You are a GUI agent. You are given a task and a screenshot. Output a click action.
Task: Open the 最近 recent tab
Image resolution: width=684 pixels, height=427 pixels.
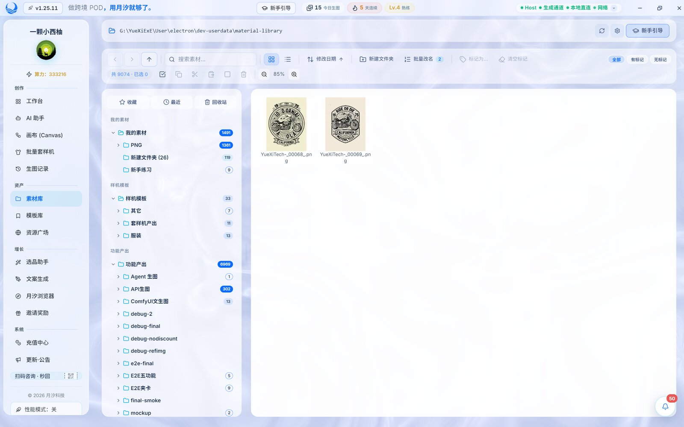[172, 102]
